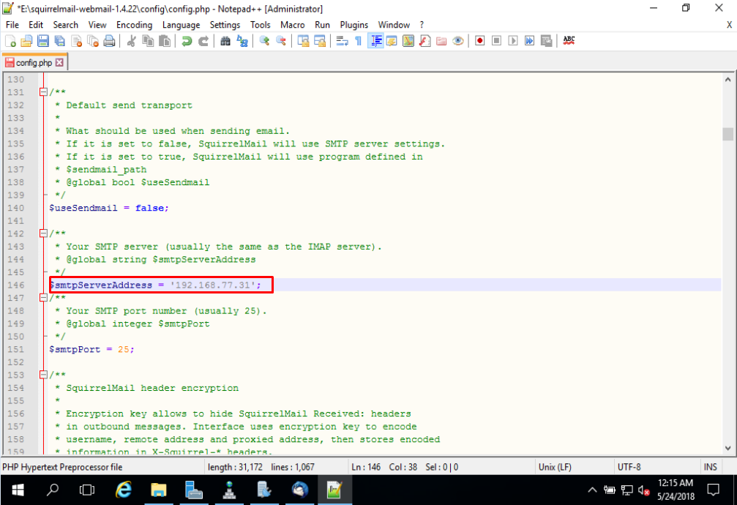Click the Close document toolbar icon
Screen dimensions: 737x505
point(77,42)
